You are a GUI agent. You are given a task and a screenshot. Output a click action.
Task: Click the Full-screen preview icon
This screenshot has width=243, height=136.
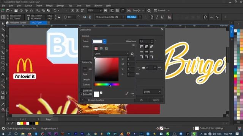click(x=106, y=11)
